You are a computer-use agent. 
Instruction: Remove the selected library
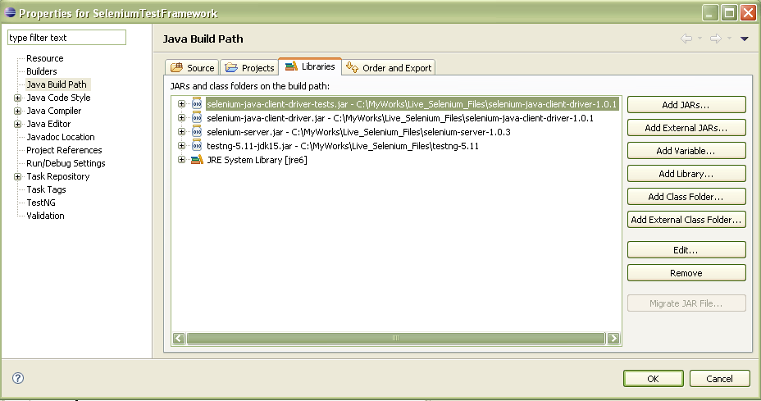click(686, 273)
